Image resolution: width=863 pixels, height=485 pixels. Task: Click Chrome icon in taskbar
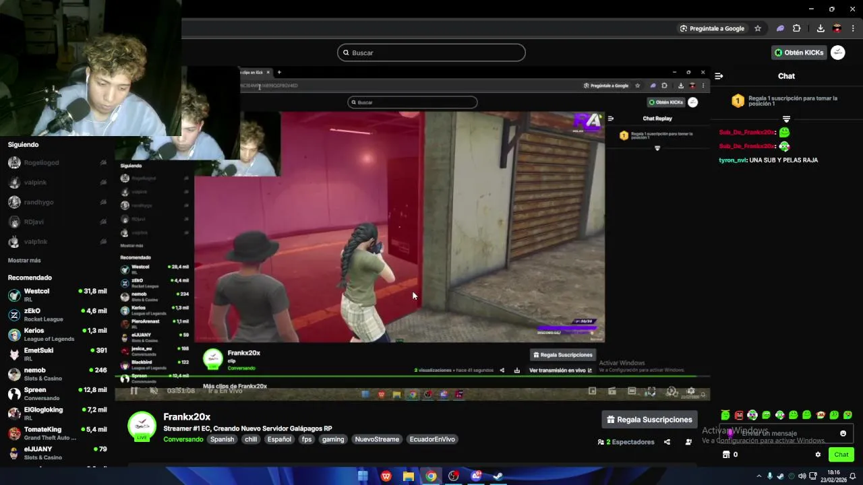pyautogui.click(x=431, y=476)
